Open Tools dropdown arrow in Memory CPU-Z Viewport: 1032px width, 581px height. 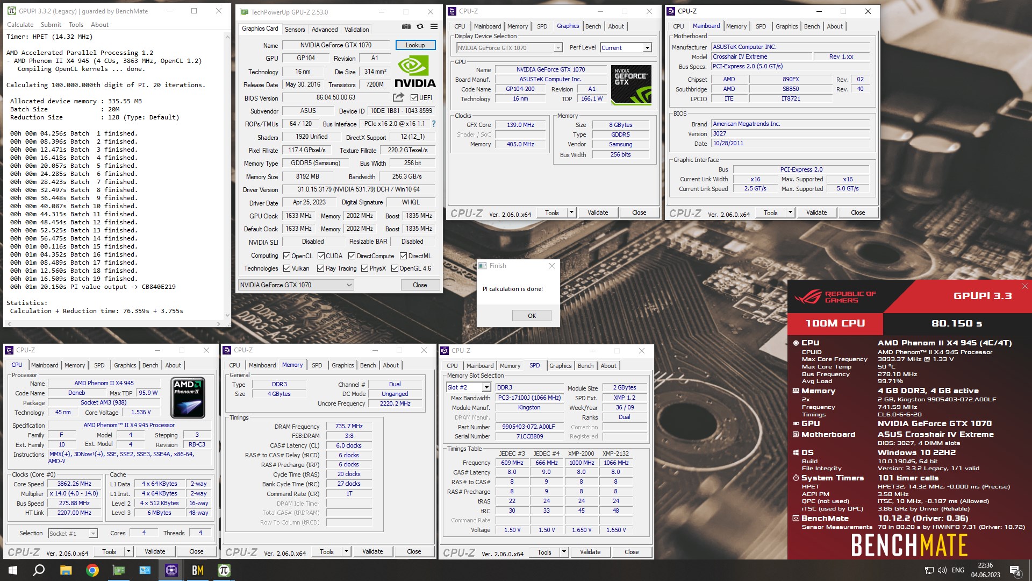point(346,551)
